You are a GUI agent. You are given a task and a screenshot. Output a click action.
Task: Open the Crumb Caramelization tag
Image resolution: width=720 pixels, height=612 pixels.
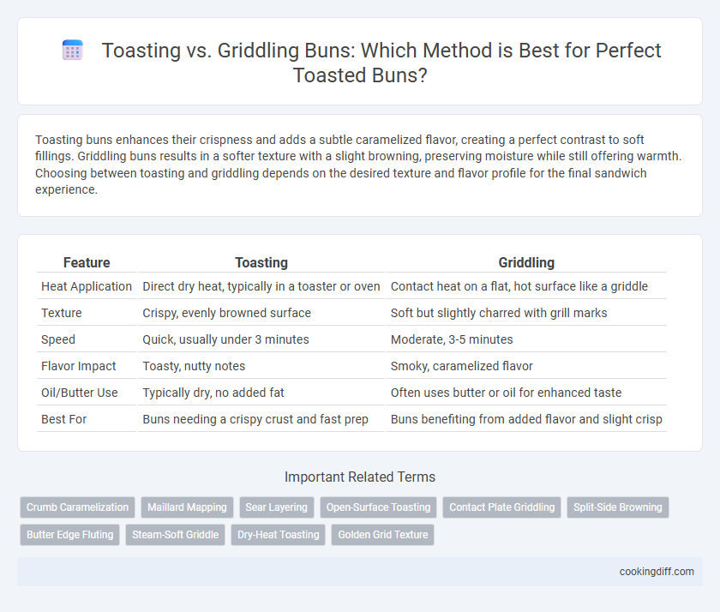[x=77, y=507]
